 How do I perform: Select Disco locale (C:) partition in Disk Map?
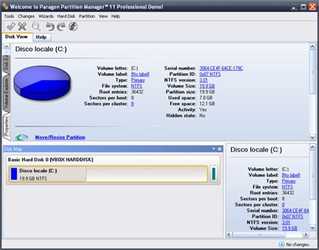[x=108, y=174]
